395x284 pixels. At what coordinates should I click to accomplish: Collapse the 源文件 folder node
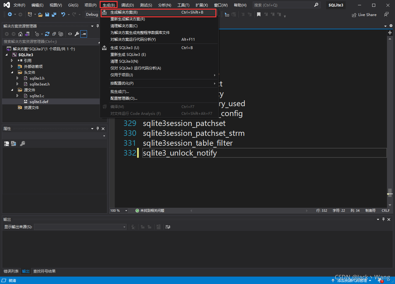(x=12, y=90)
